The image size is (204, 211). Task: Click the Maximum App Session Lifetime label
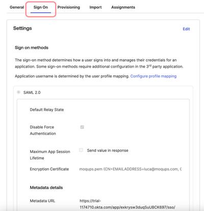tap(50, 155)
